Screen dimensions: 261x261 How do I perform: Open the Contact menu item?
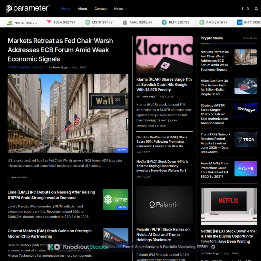coord(101,9)
